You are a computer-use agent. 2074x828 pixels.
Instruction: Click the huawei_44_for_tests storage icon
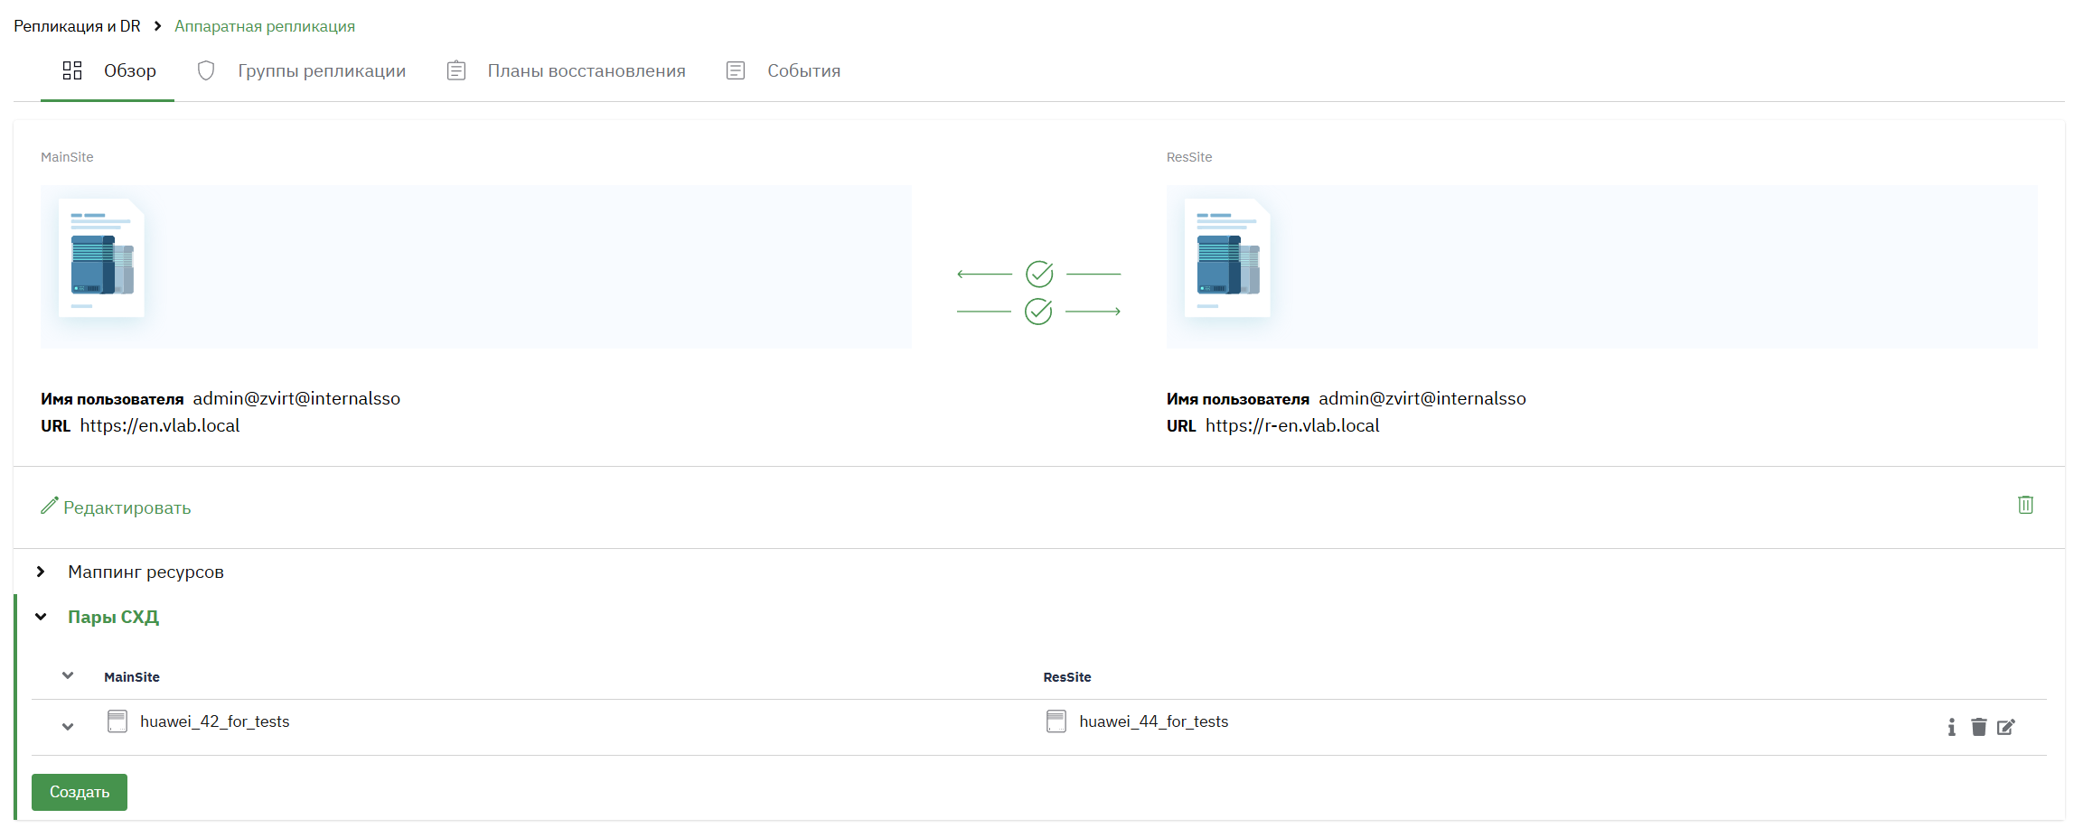tap(1056, 721)
